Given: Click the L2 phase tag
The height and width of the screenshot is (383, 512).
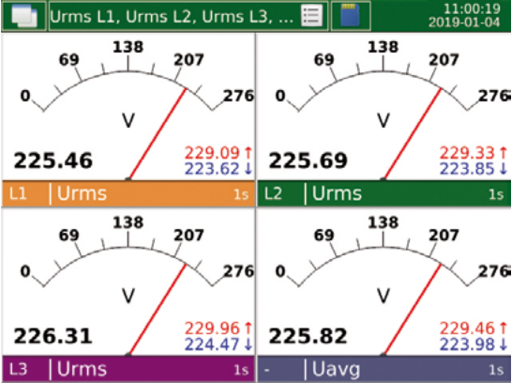Looking at the screenshot, I should (x=273, y=193).
